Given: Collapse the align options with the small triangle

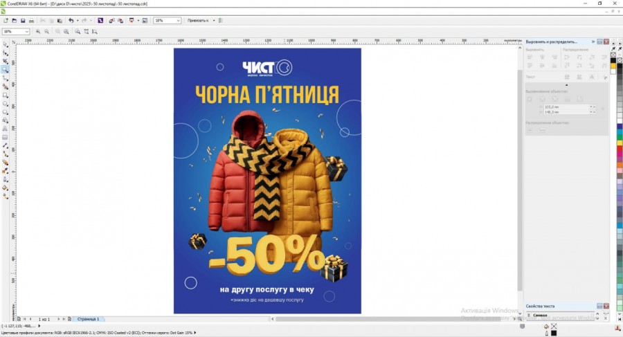Looking at the screenshot, I should (566, 84).
